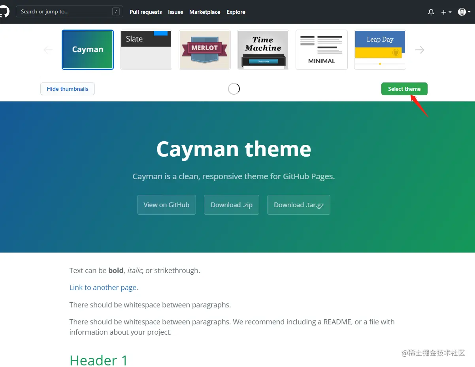This screenshot has width=475, height=367.
Task: Click the bold word in the text line
Action: click(116, 270)
